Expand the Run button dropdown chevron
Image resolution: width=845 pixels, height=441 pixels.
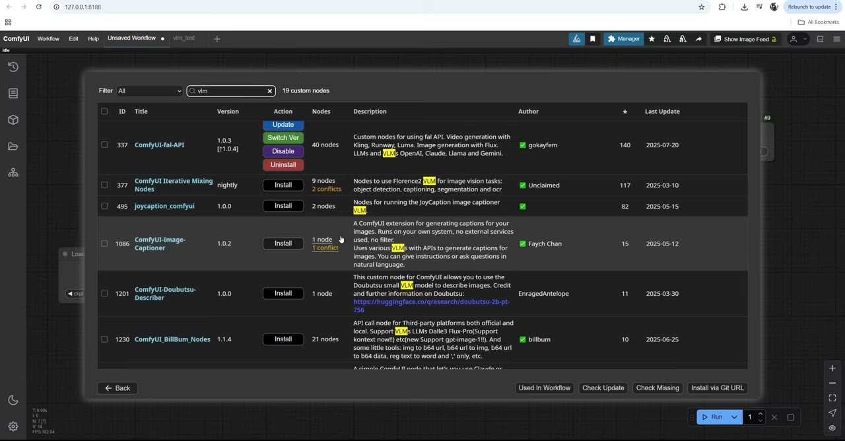click(x=734, y=417)
